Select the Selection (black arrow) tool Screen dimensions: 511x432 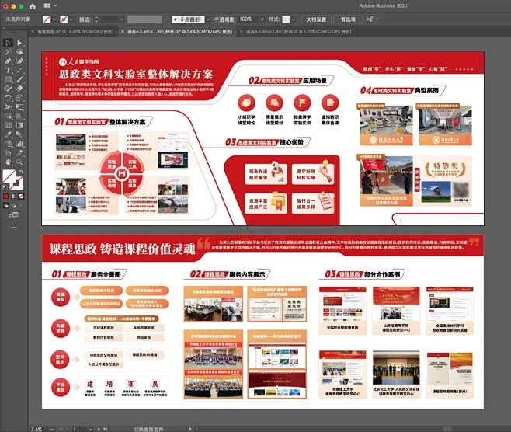coord(8,42)
